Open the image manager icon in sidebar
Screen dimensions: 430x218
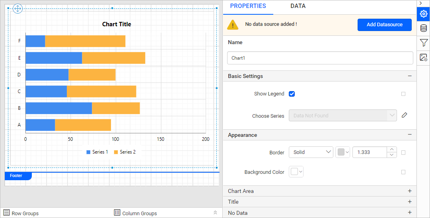click(424, 57)
